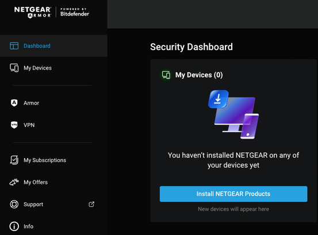The width and height of the screenshot is (318, 235).
Task: Click the NETGEAR Armor logo
Action: [x=33, y=13]
